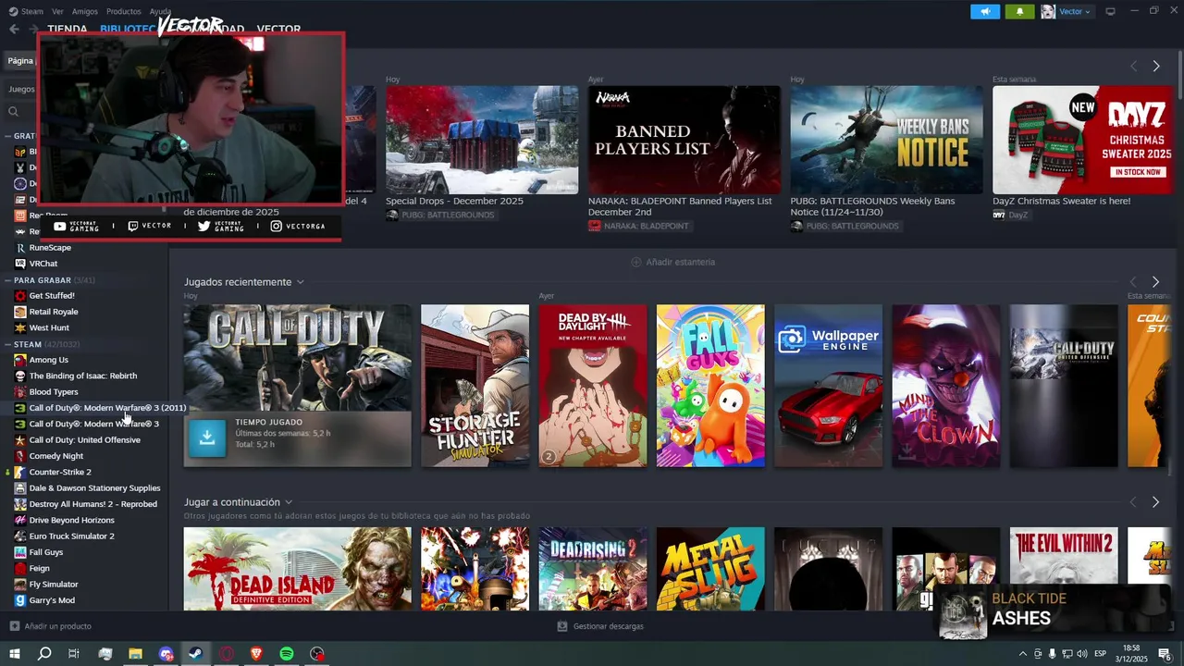Image resolution: width=1184 pixels, height=666 pixels.
Task: Open Brave browser from the taskbar
Action: [x=256, y=654]
